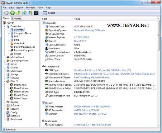Select DMI in the tree
Image resolution: width=162 pixels, height=133 pixels.
tap(16, 36)
